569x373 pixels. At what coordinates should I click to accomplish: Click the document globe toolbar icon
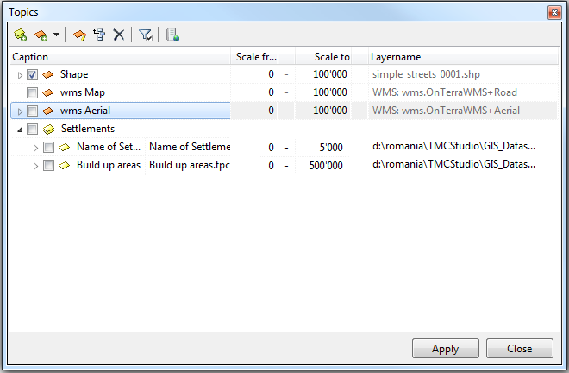pos(172,35)
